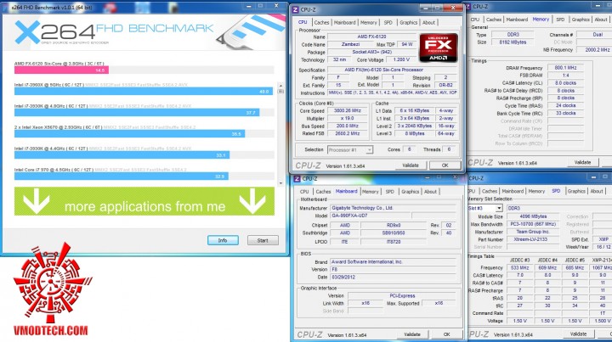The height and width of the screenshot is (342, 612).
Task: Open Memory tab in the SPD CPU-Z window
Action: [x=536, y=191]
